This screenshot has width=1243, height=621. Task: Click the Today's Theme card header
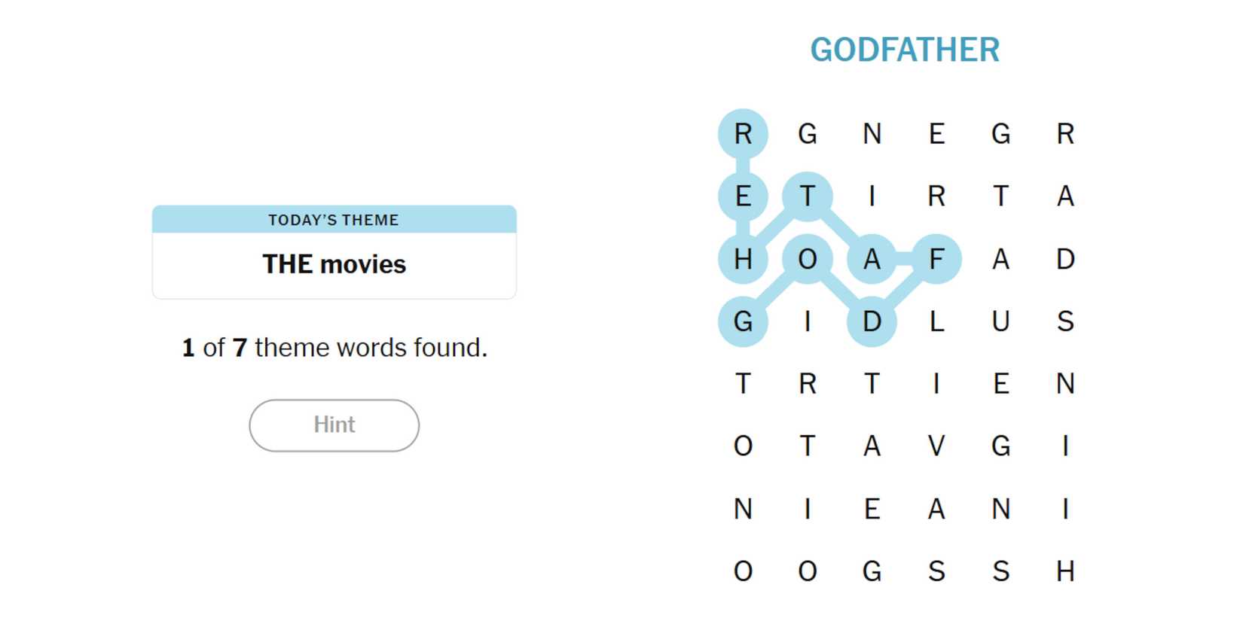[x=334, y=220]
